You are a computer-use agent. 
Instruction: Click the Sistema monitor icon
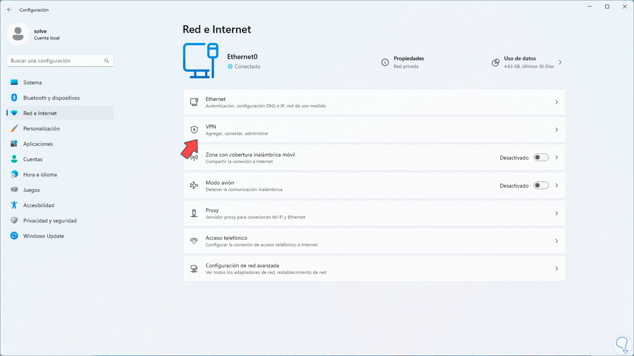14,82
